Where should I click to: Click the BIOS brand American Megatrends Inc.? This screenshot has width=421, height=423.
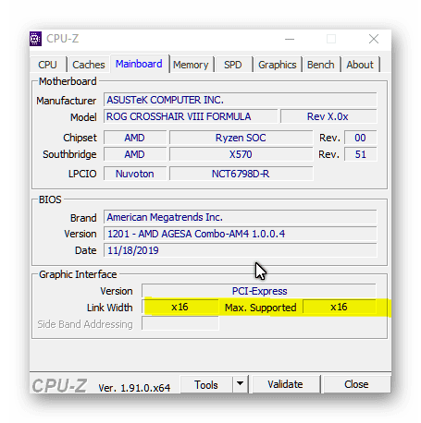point(240,217)
